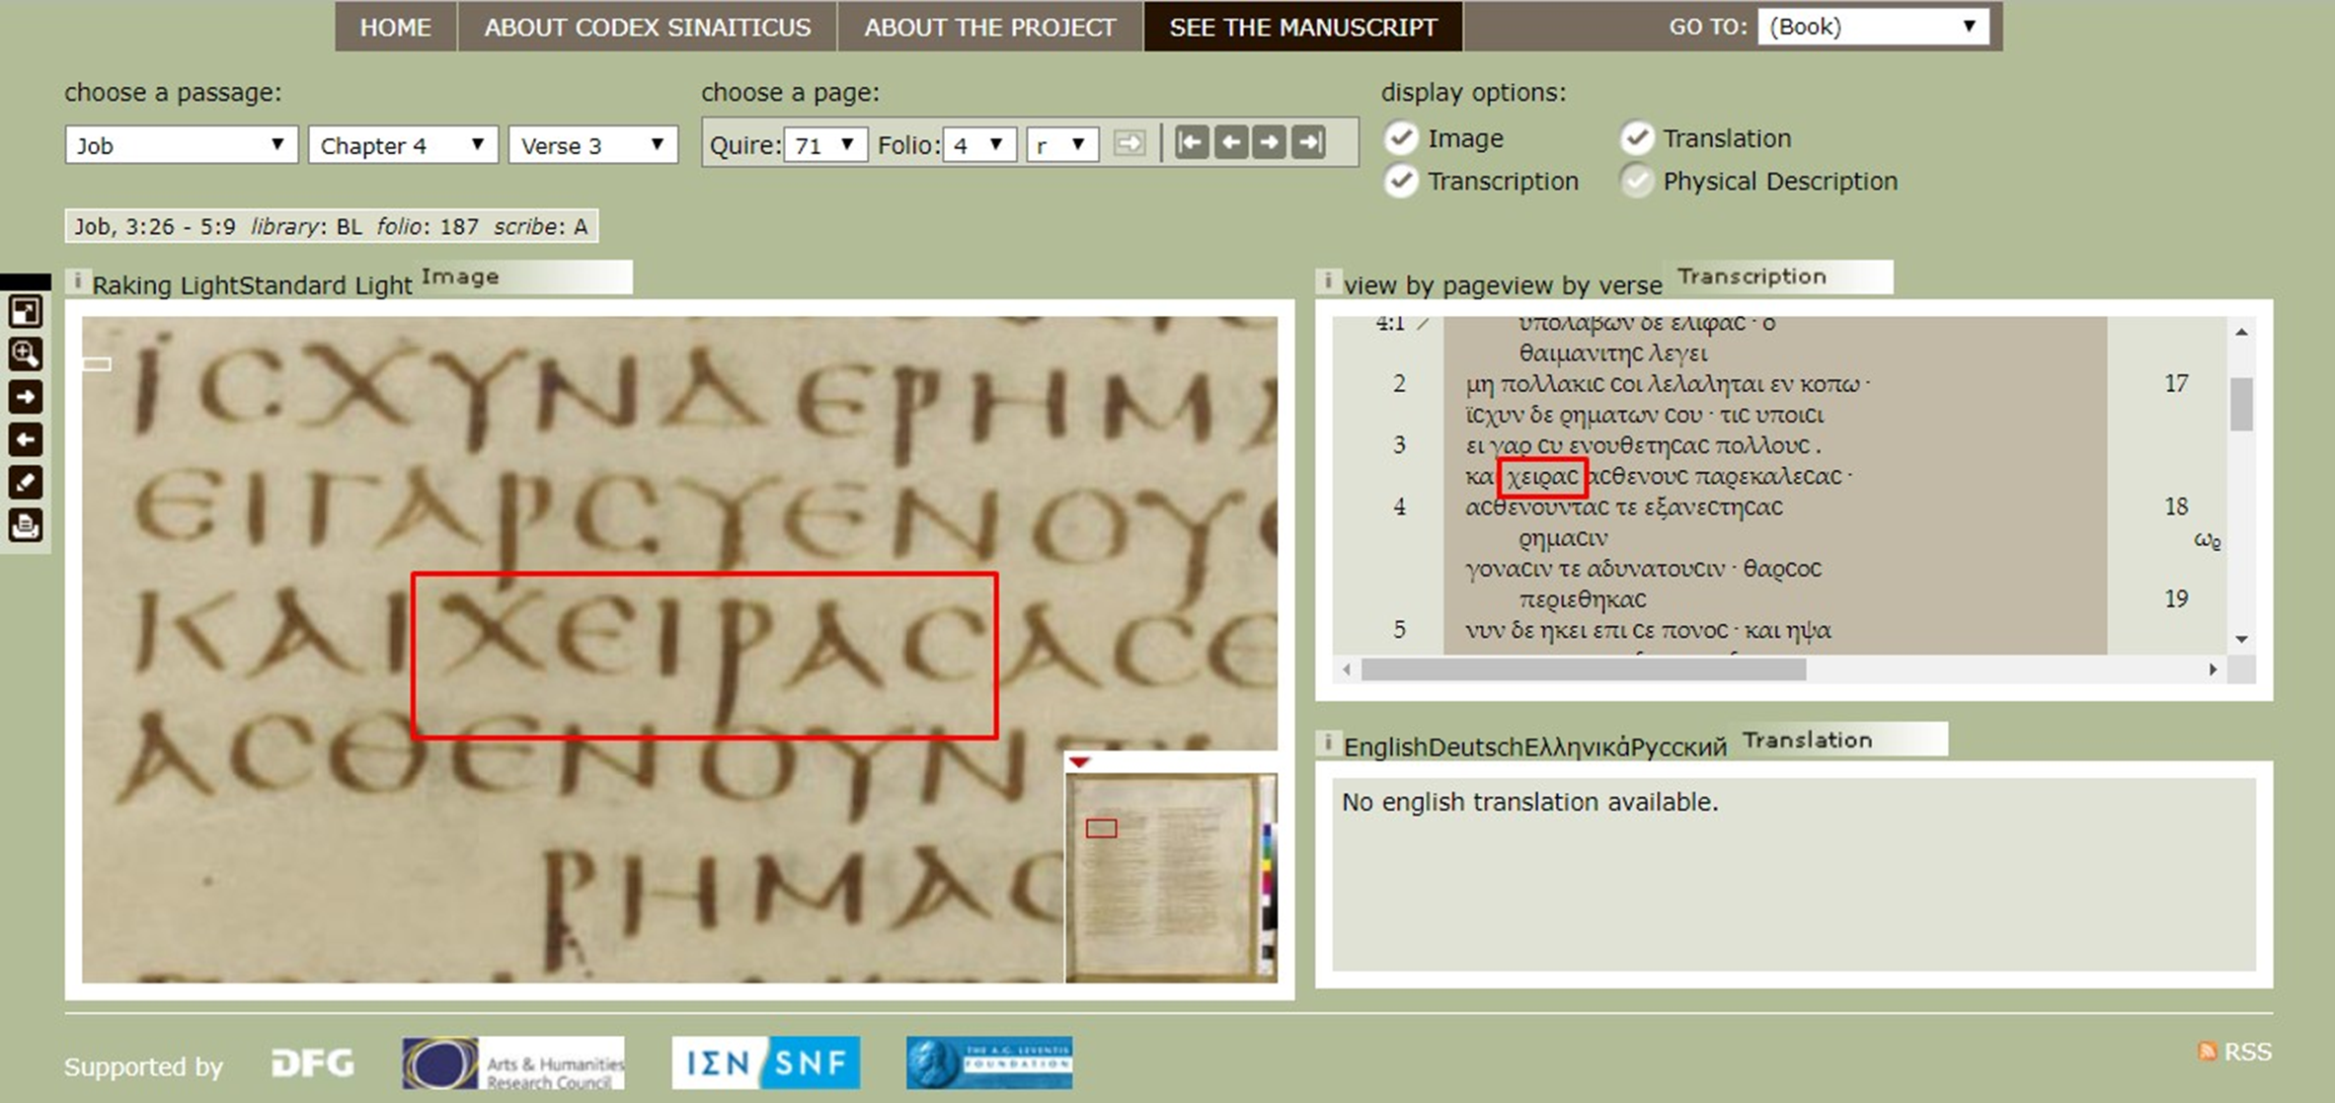This screenshot has height=1103, width=2335.
Task: Open ABOUT CODEX SINAITICUS page
Action: coord(648,27)
